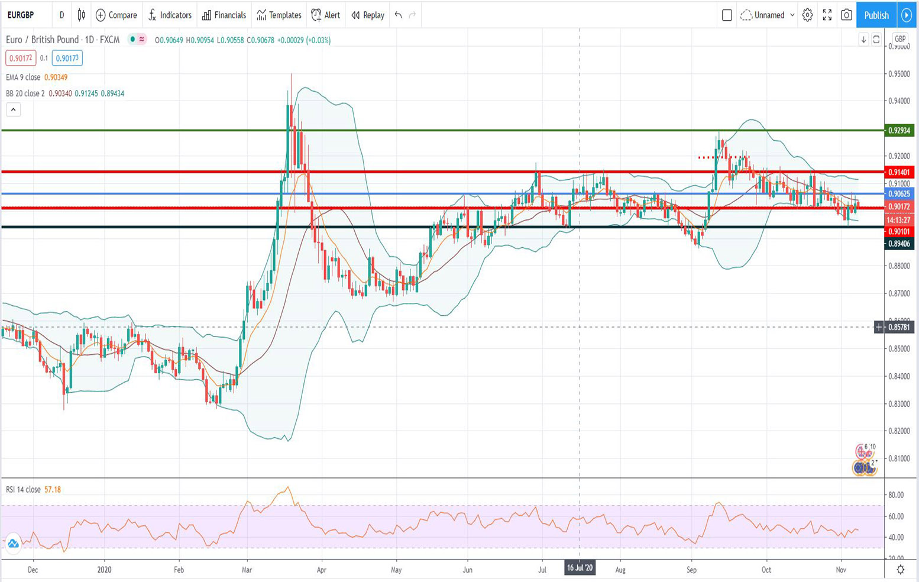This screenshot has width=919, height=582.
Task: Open the Templates menu
Action: click(x=278, y=15)
